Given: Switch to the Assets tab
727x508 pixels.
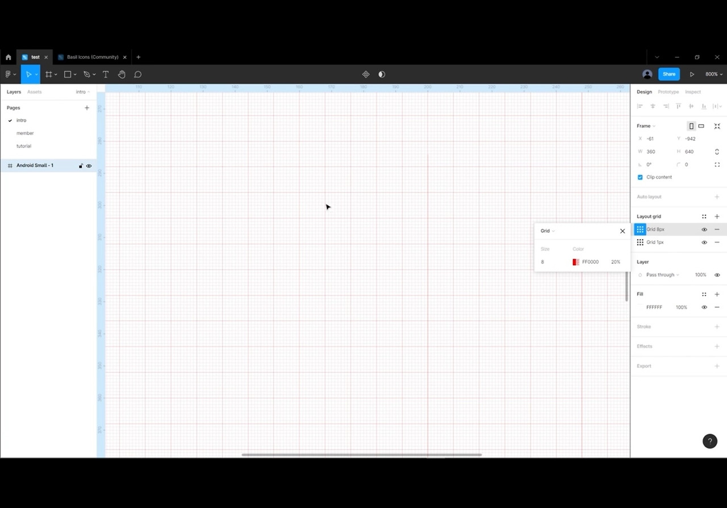Looking at the screenshot, I should tap(35, 92).
